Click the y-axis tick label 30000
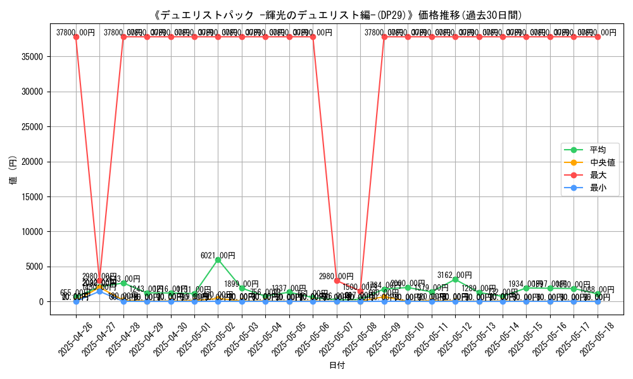The height and width of the screenshot is (379, 633). pyautogui.click(x=33, y=92)
